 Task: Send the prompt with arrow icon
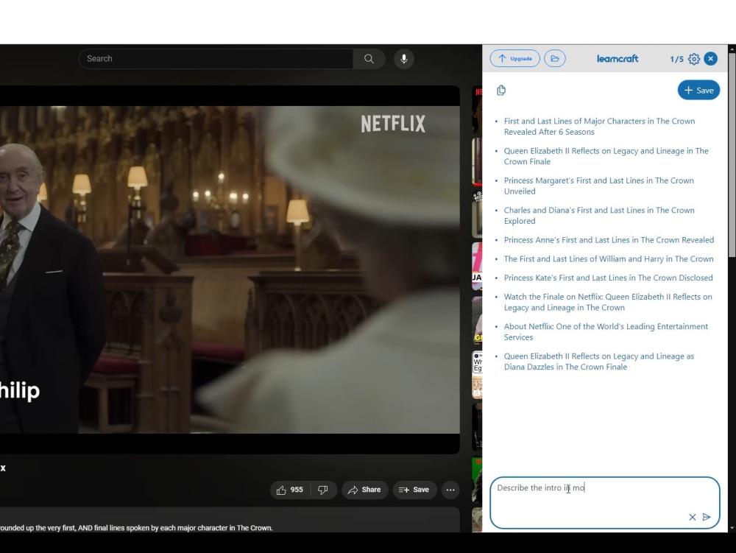pyautogui.click(x=707, y=517)
